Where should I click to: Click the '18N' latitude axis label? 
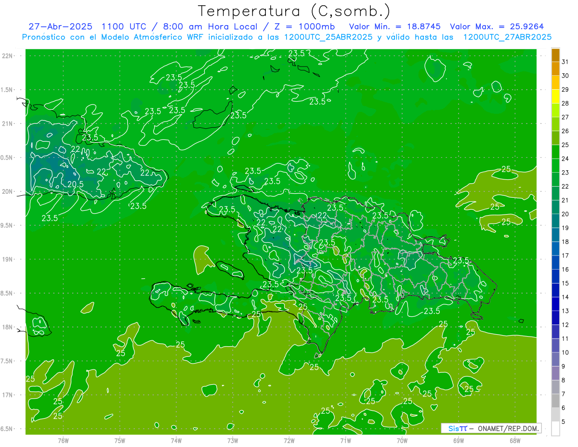(8, 327)
